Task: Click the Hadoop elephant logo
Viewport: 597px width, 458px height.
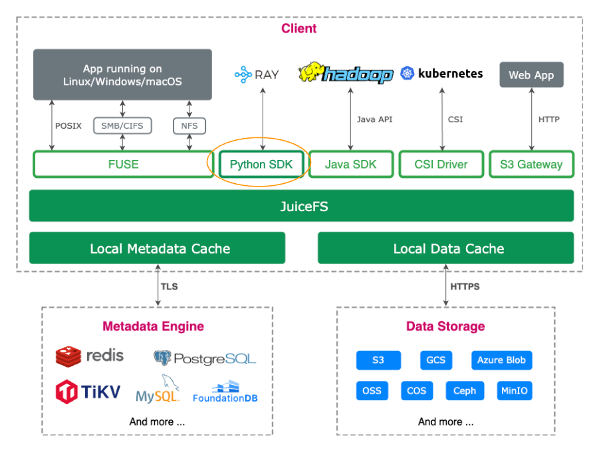Action: (311, 72)
